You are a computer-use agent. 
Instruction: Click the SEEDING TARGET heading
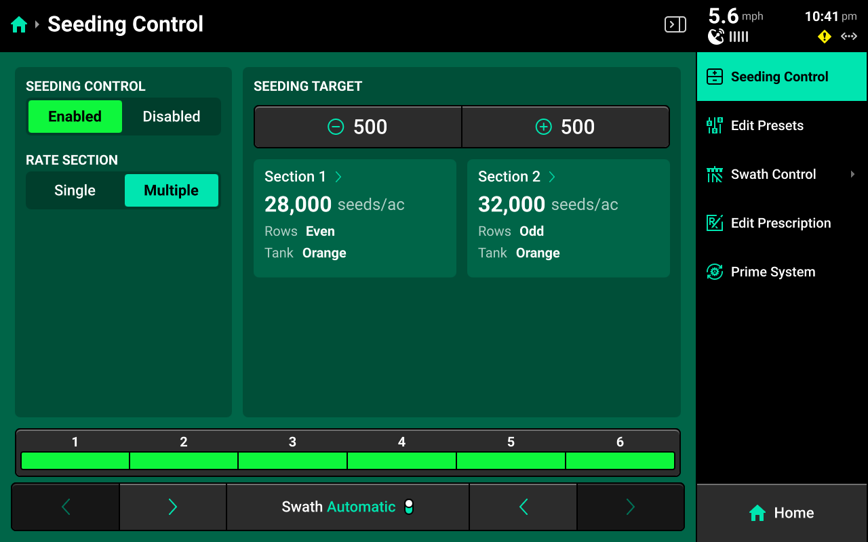[308, 86]
